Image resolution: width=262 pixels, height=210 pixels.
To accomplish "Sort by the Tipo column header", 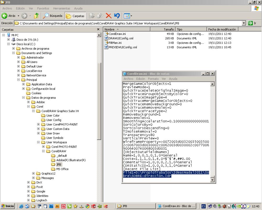I will tap(191, 29).
